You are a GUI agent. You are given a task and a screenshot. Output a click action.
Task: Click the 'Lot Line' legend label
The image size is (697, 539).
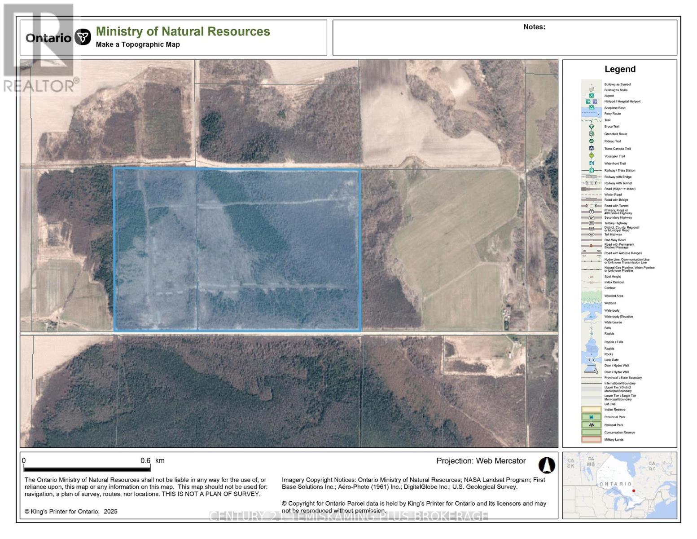(x=609, y=404)
